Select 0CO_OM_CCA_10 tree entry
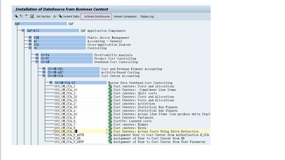The image size is (285, 160). pos(66,89)
